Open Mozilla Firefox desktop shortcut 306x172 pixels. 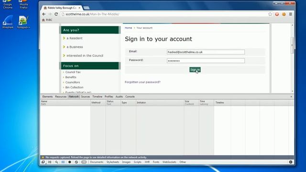click(x=23, y=4)
